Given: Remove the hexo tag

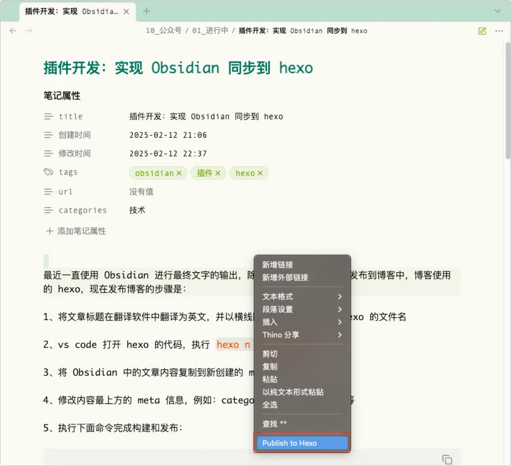Looking at the screenshot, I should [x=260, y=173].
